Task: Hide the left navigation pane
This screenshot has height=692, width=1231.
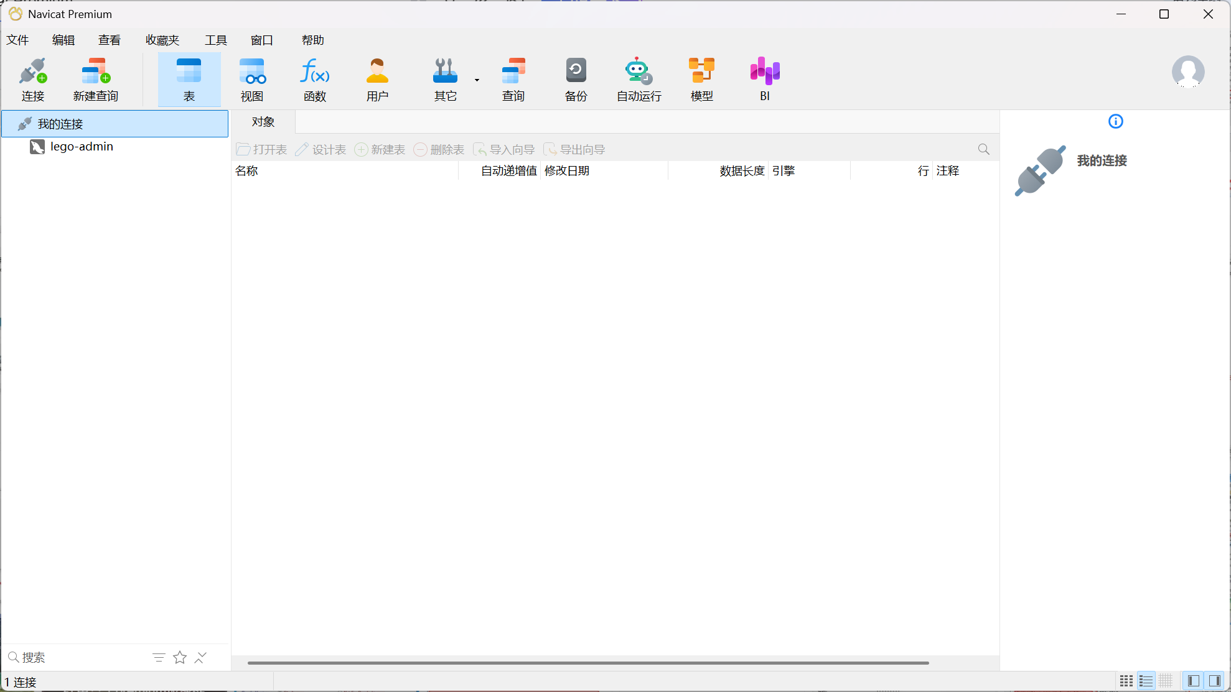Action: tap(1192, 681)
